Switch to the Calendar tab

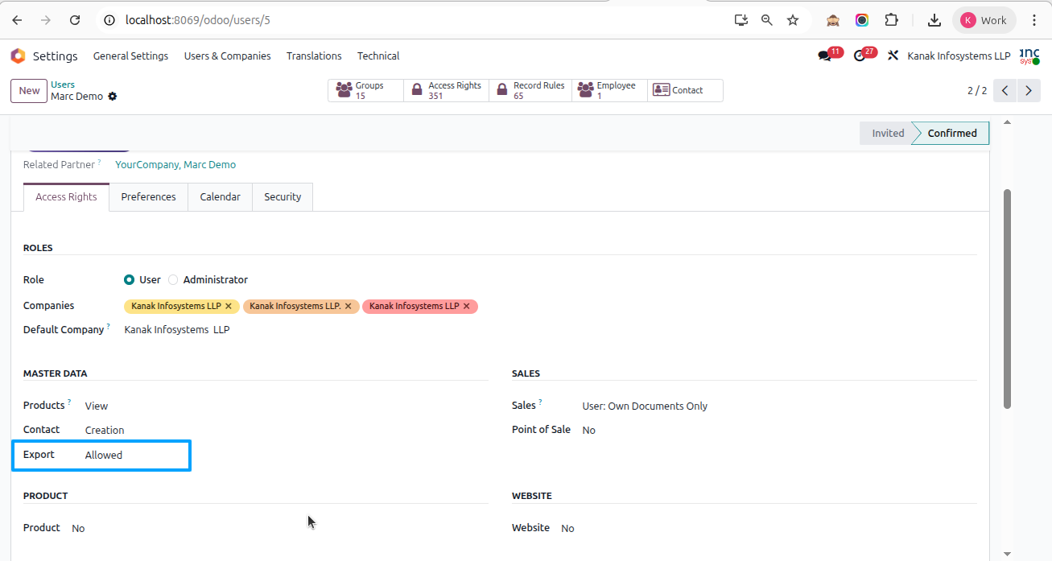click(x=221, y=196)
